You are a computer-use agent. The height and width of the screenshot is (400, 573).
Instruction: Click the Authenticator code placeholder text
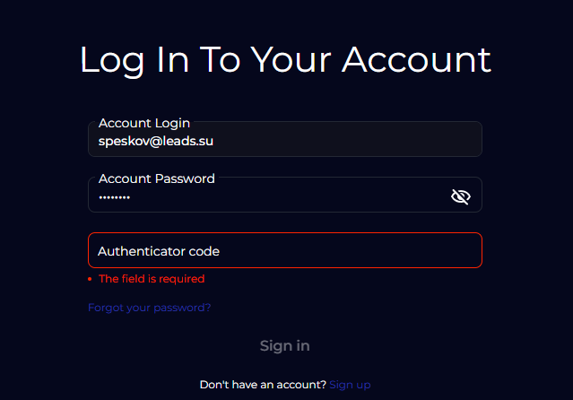[x=159, y=251]
